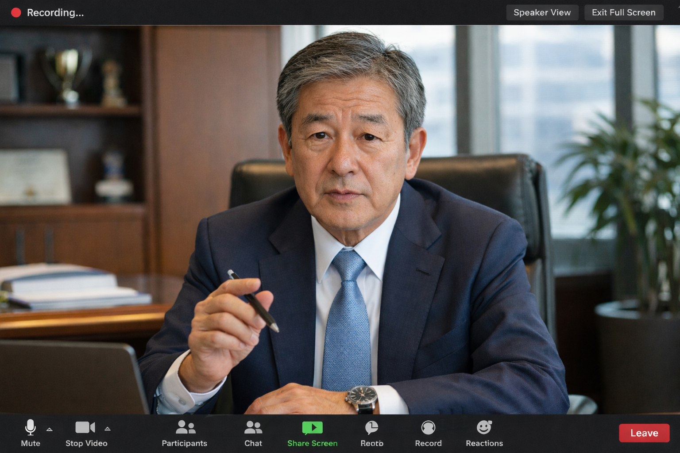Switch layout with Speaker View button
This screenshot has height=453, width=680.
coord(542,12)
